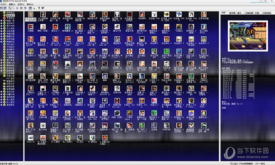Select the 超级魂斗罗 game icon
275x165 pixels.
coord(93,14)
